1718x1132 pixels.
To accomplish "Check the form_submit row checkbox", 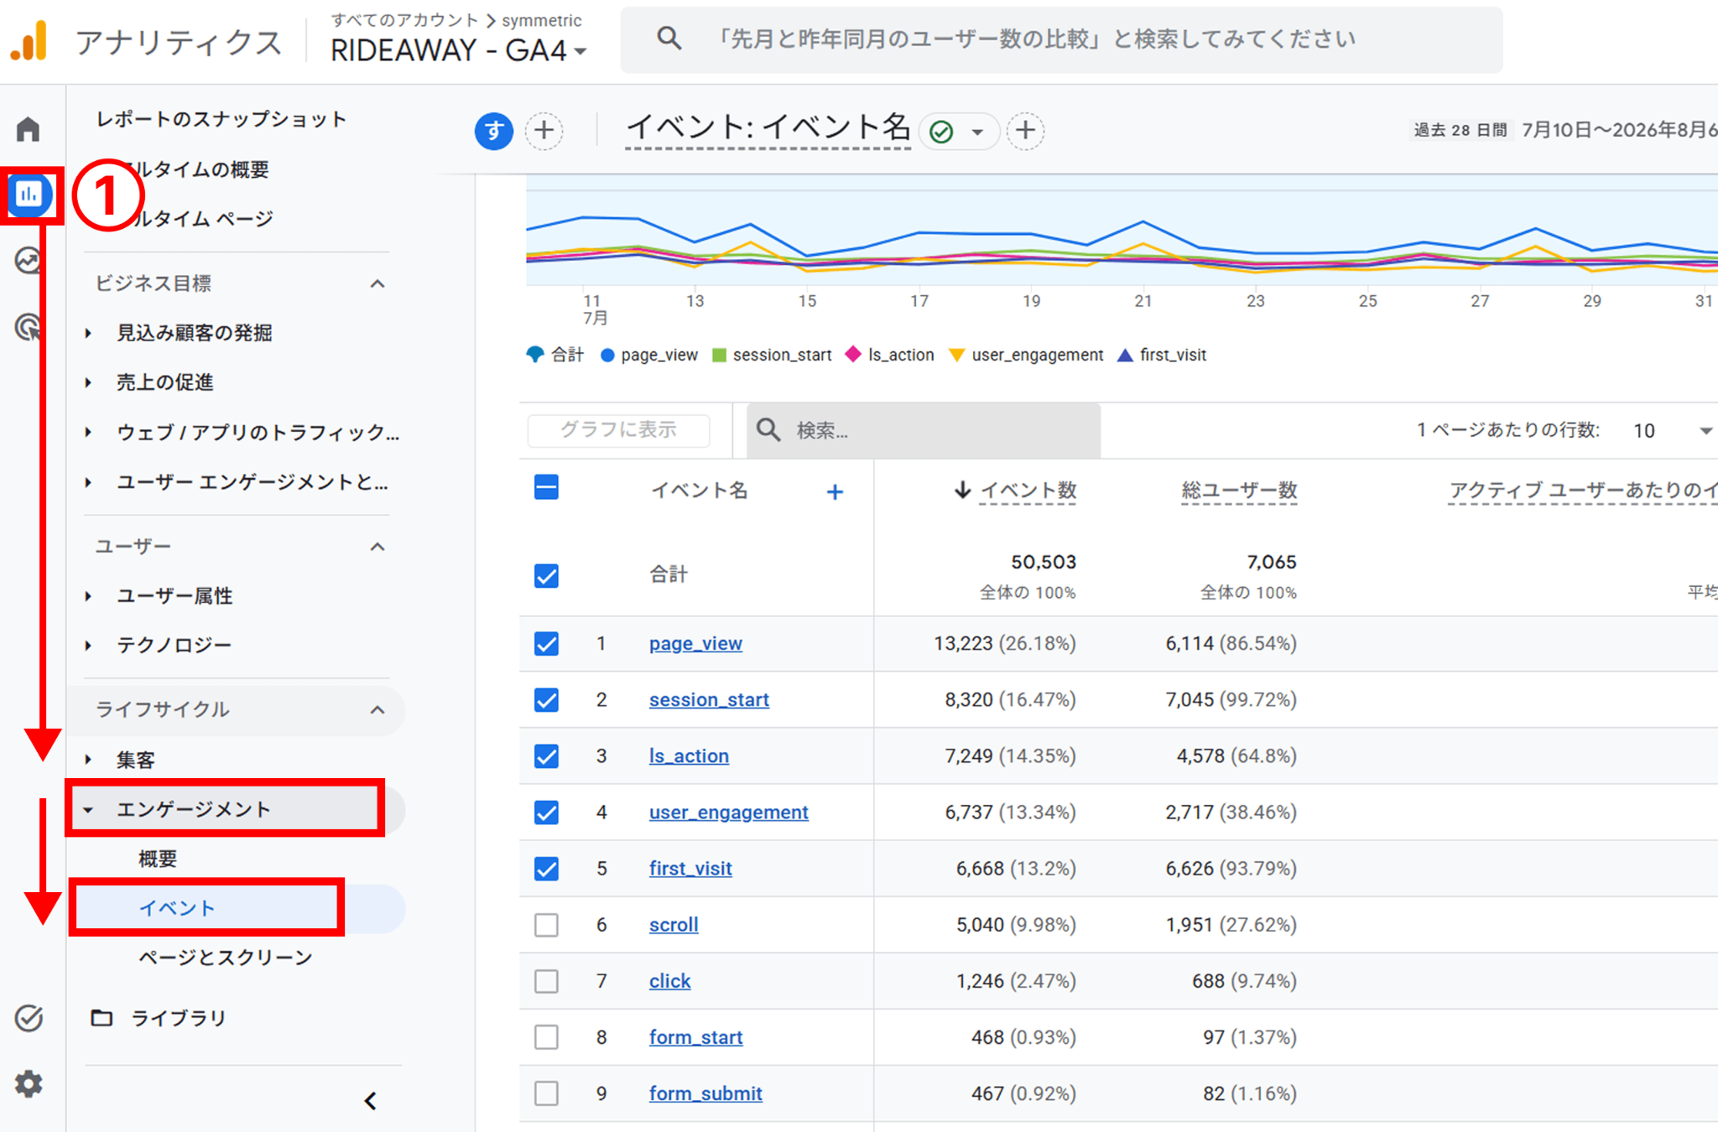I will 546,1093.
